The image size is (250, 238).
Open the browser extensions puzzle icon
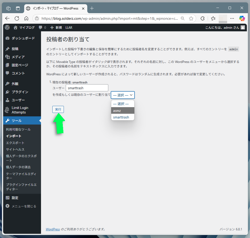[202, 18]
